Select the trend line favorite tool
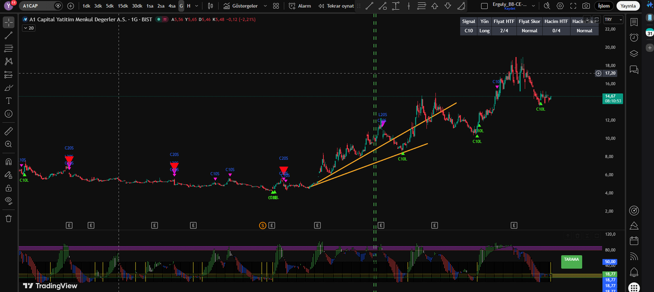Screen dimensions: 654x292 coord(370,6)
